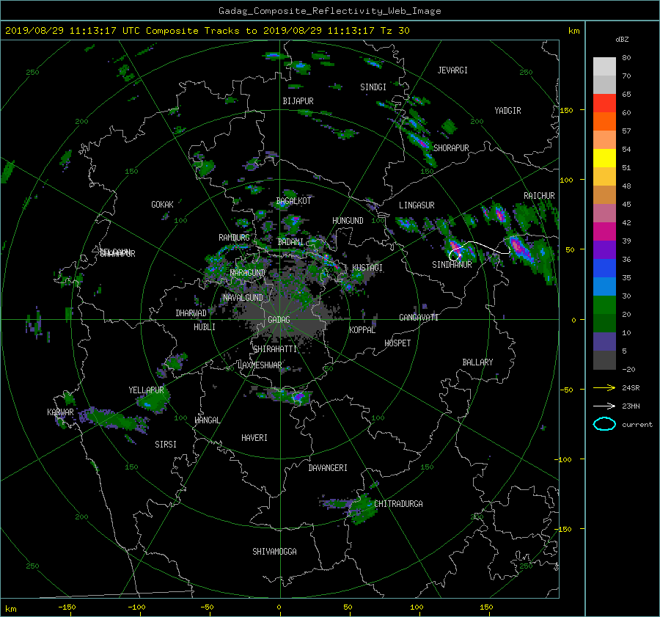Viewport: 660px width, 617px height.
Task: Click the SHORAPUR city label
Action: pyautogui.click(x=451, y=148)
